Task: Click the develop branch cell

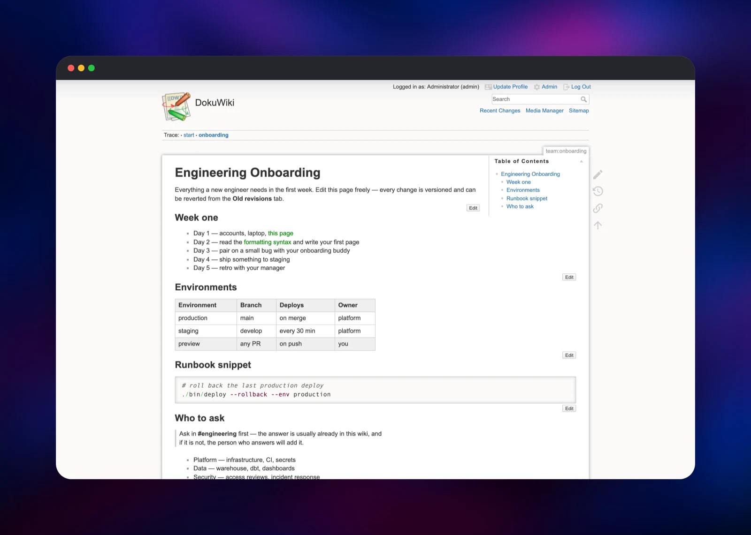Action: pos(257,331)
